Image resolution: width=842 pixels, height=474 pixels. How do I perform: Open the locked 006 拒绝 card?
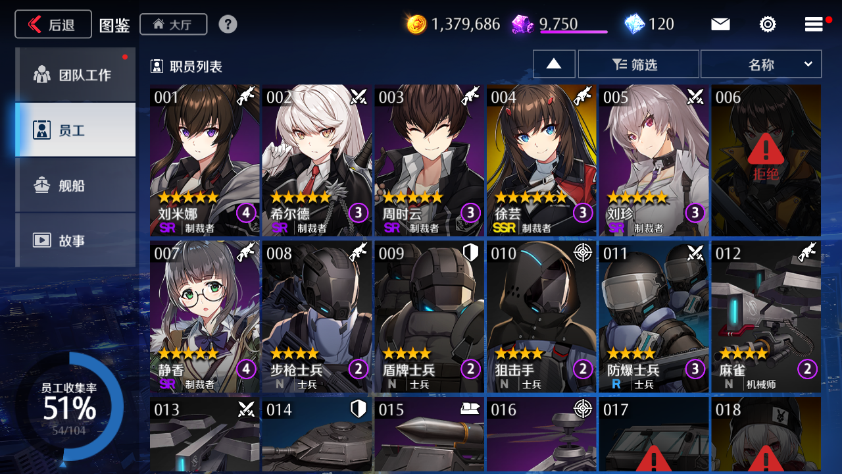pos(766,161)
